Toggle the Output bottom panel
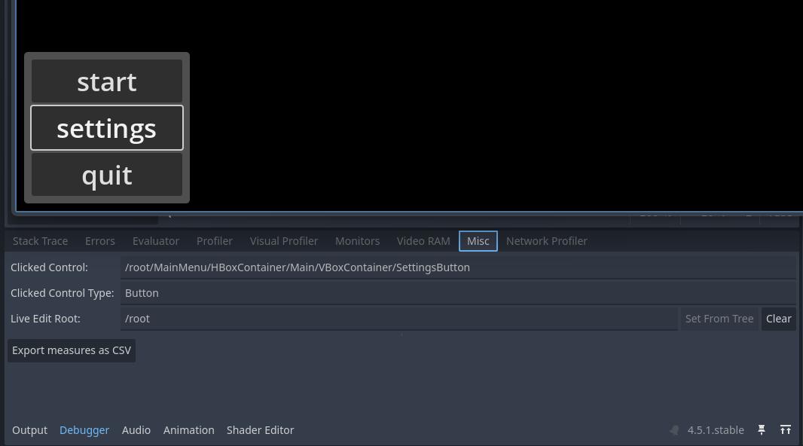Image resolution: width=803 pixels, height=446 pixels. click(30, 430)
